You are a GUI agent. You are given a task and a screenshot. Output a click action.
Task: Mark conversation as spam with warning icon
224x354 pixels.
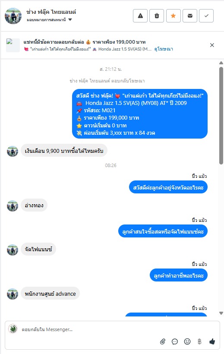(x=140, y=16)
